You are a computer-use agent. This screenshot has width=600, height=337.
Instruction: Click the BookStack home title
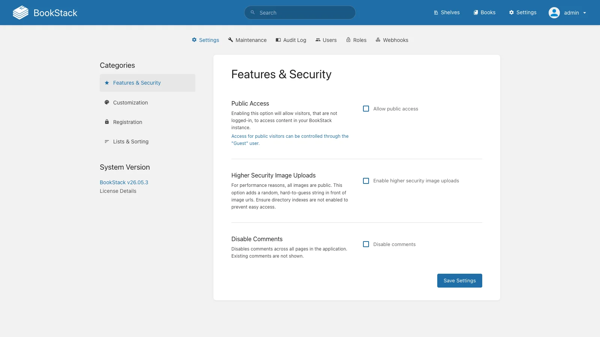(x=55, y=13)
